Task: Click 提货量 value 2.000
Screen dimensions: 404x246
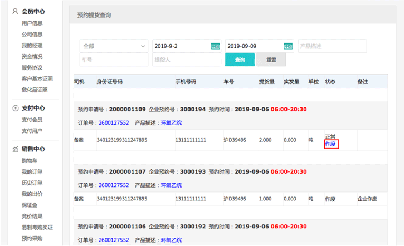Action: click(x=265, y=140)
